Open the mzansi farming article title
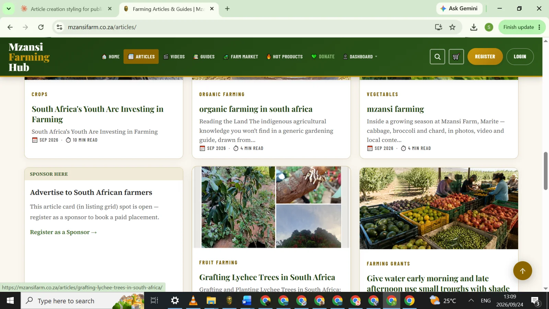549x309 pixels. [x=395, y=109]
